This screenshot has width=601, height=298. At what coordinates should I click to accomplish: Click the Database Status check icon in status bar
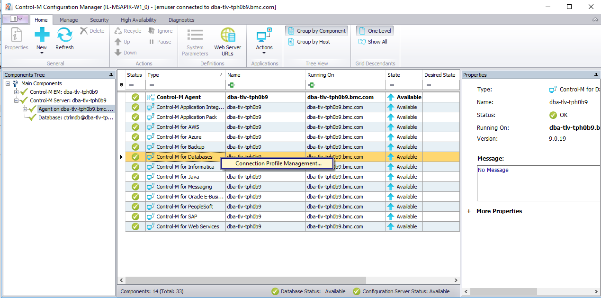pos(275,291)
